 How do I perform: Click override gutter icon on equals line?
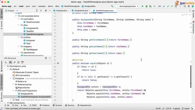[58, 63]
